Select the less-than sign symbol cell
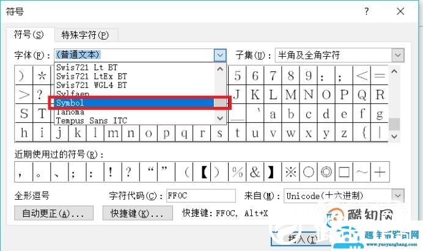This screenshot has width=423, height=251. click(x=362, y=76)
